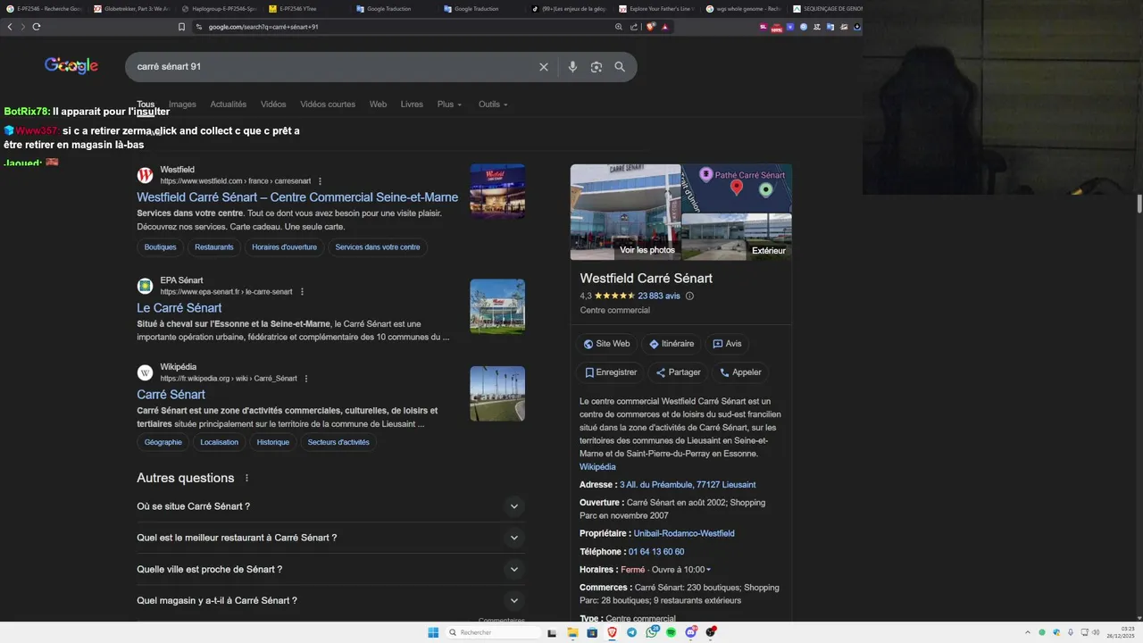Switch to the Images search tab

(x=182, y=104)
